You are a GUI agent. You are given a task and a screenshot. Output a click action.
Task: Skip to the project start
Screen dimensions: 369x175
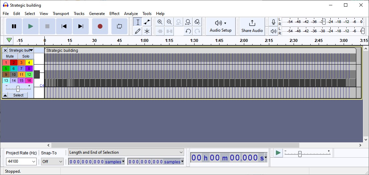tap(64, 26)
